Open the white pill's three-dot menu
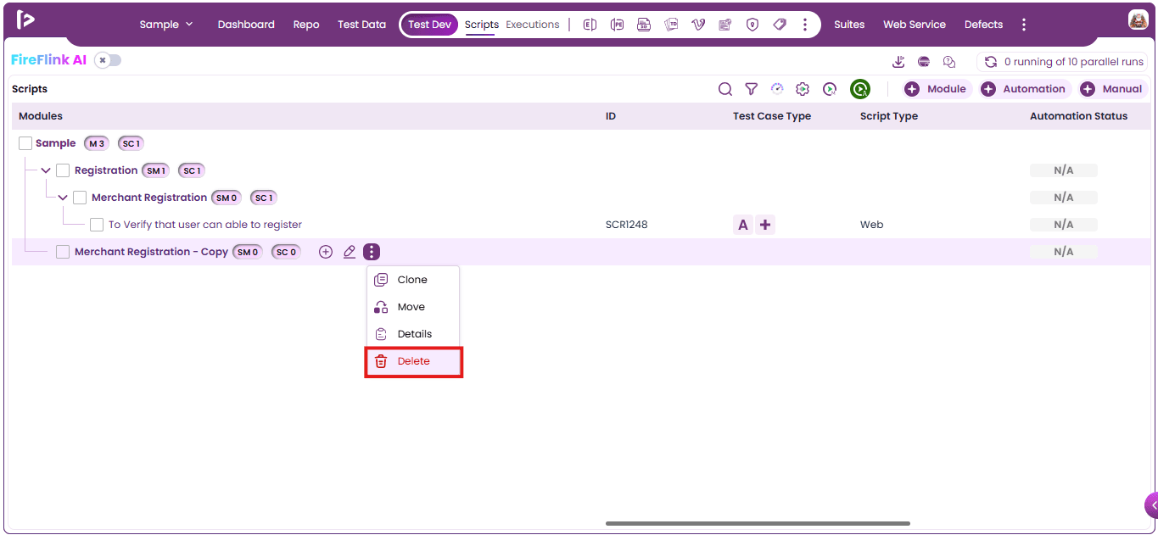Viewport: 1158px width, 535px height. click(x=804, y=25)
